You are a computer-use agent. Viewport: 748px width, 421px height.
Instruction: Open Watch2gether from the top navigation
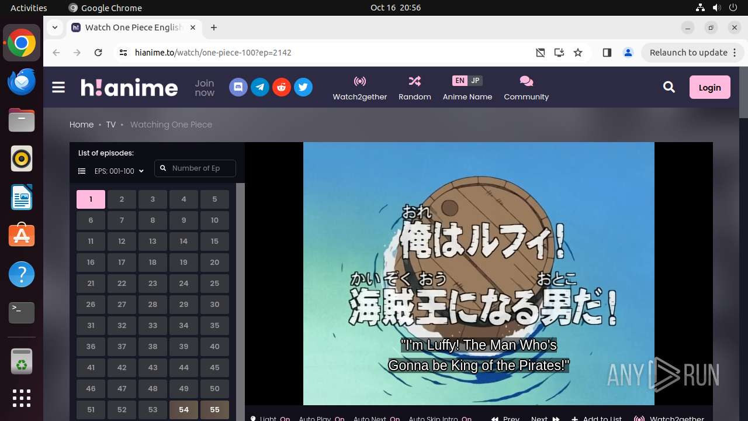click(360, 88)
